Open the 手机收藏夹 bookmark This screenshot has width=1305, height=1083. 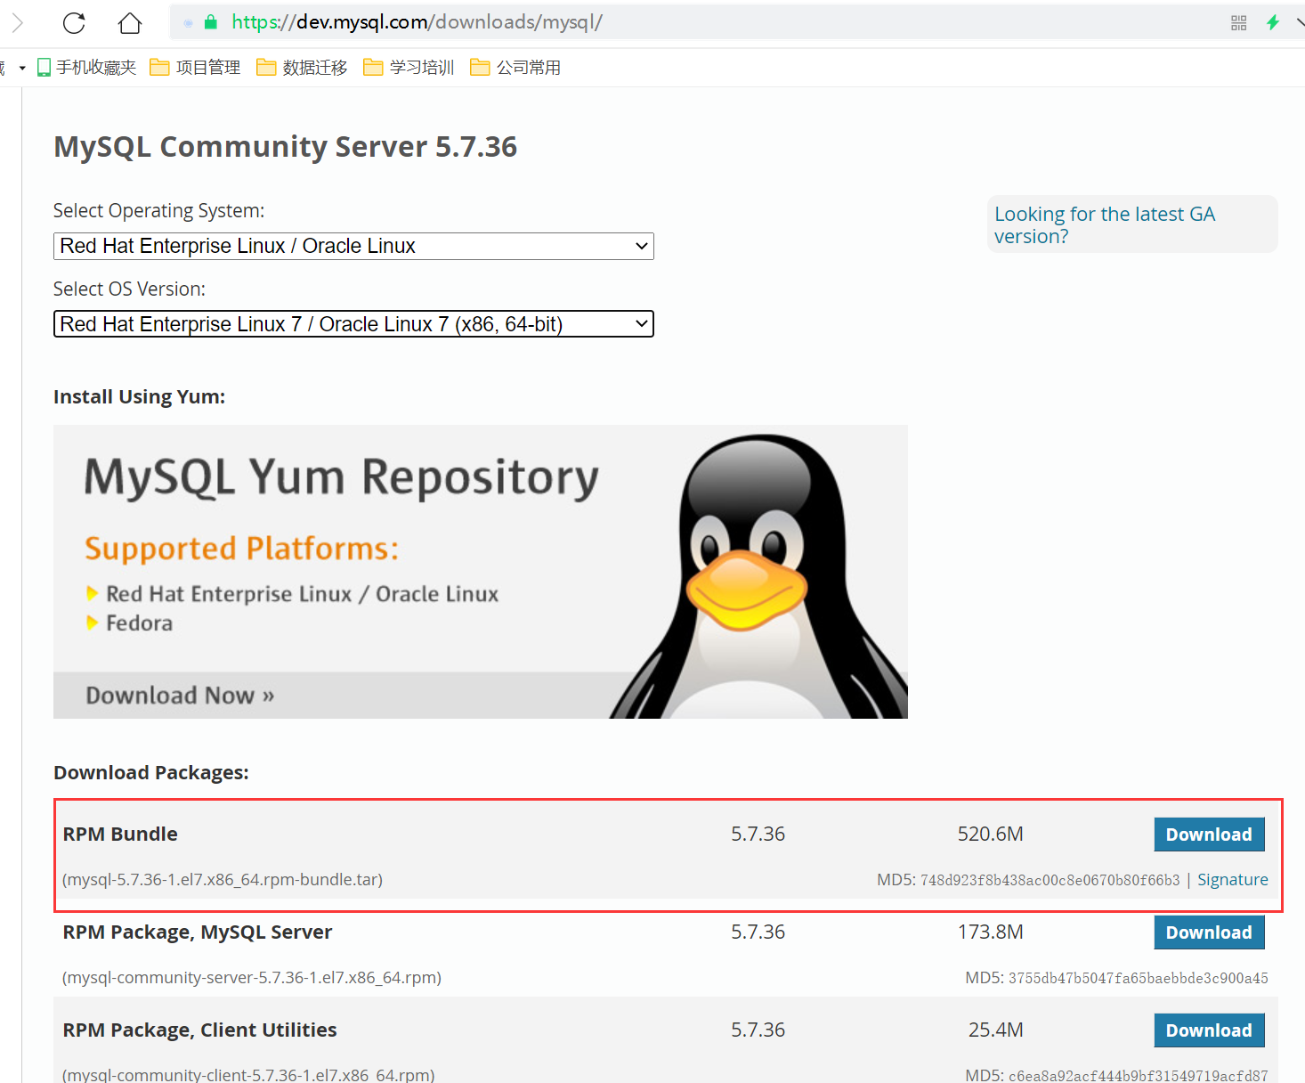tap(86, 68)
